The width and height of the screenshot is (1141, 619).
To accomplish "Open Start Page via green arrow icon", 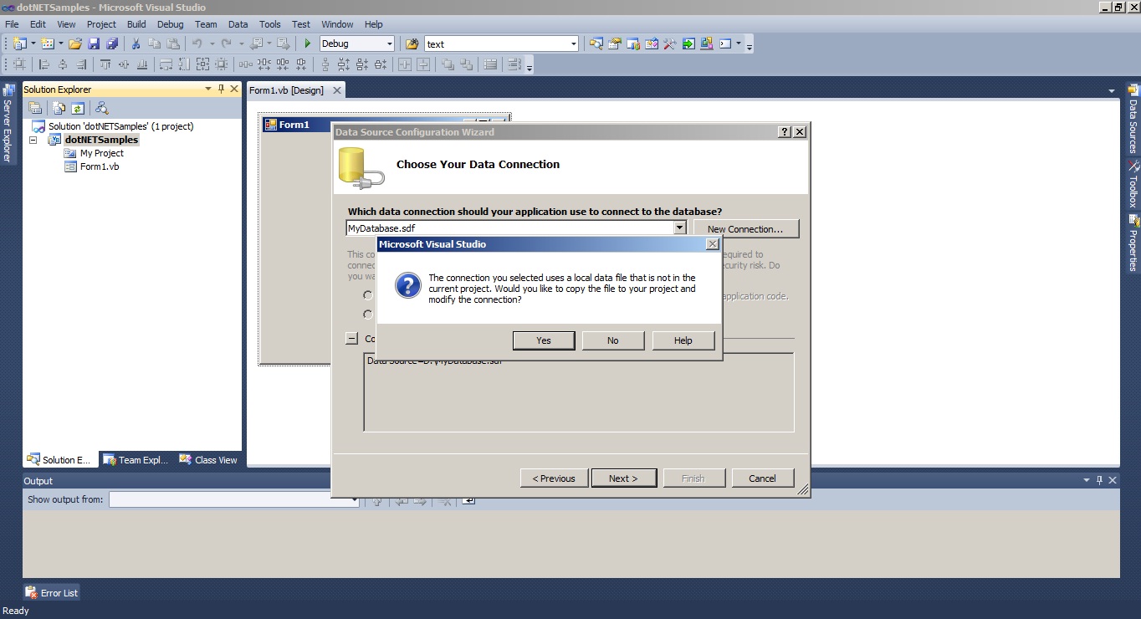I will (x=688, y=43).
